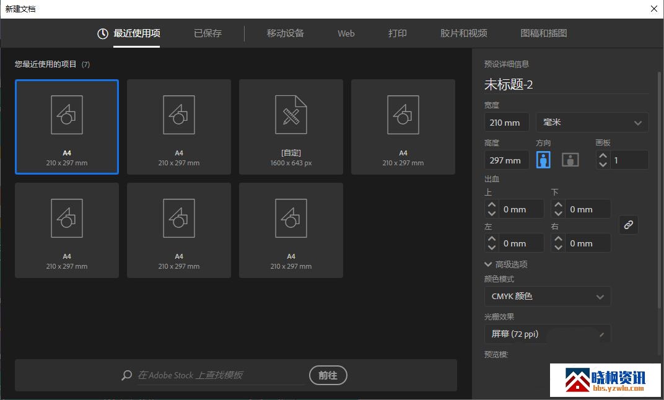Collapse the 高级选项 section
The image size is (664, 400).
[488, 264]
